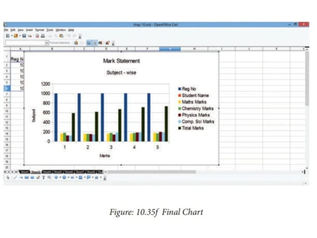Select the Line drawing tool
The height and width of the screenshot is (238, 317).
[x=15, y=178]
